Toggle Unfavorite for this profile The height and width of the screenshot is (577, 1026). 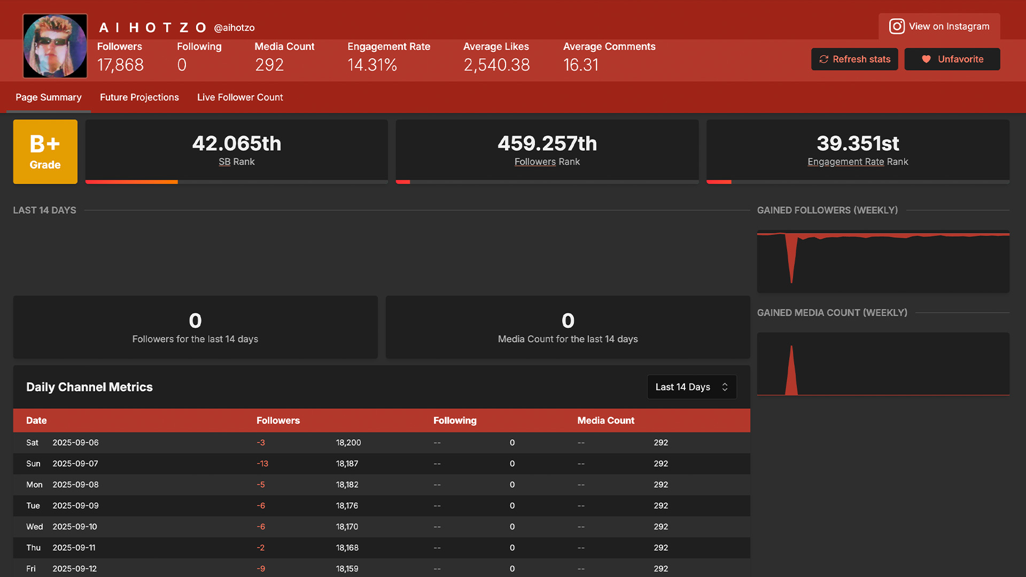[x=952, y=59]
